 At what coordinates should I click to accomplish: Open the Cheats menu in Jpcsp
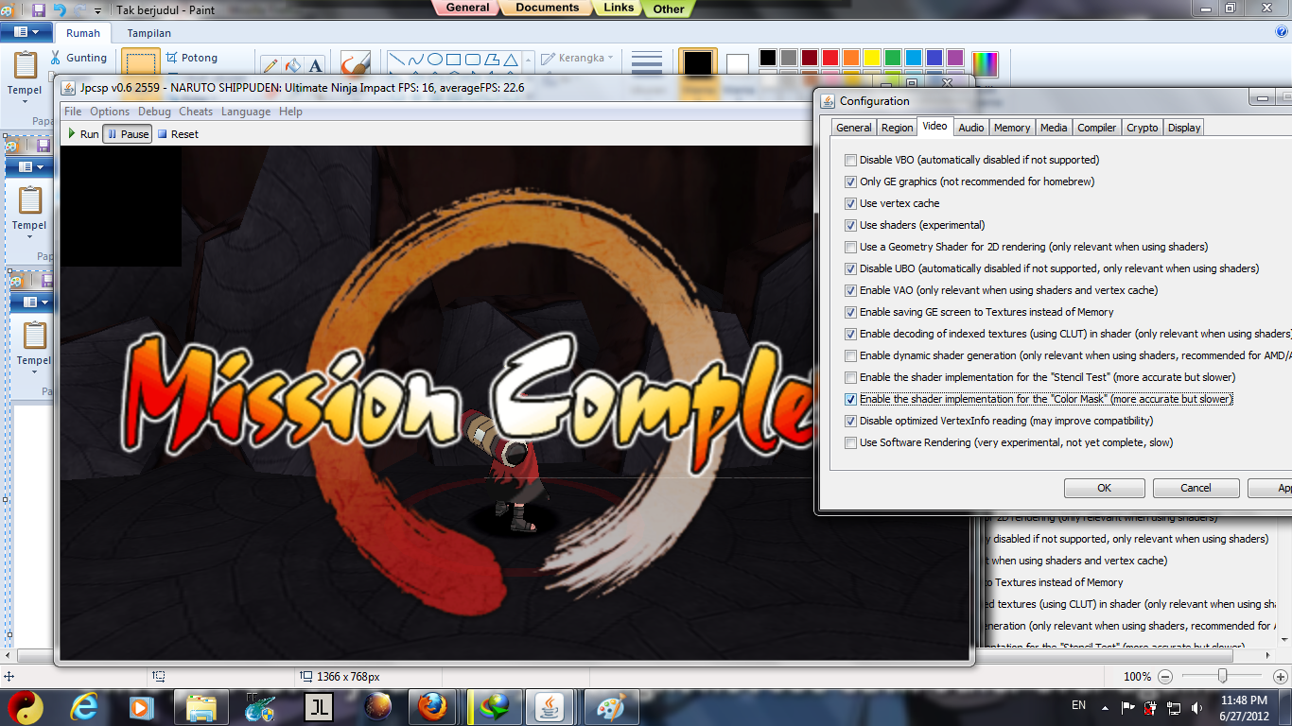coord(196,112)
